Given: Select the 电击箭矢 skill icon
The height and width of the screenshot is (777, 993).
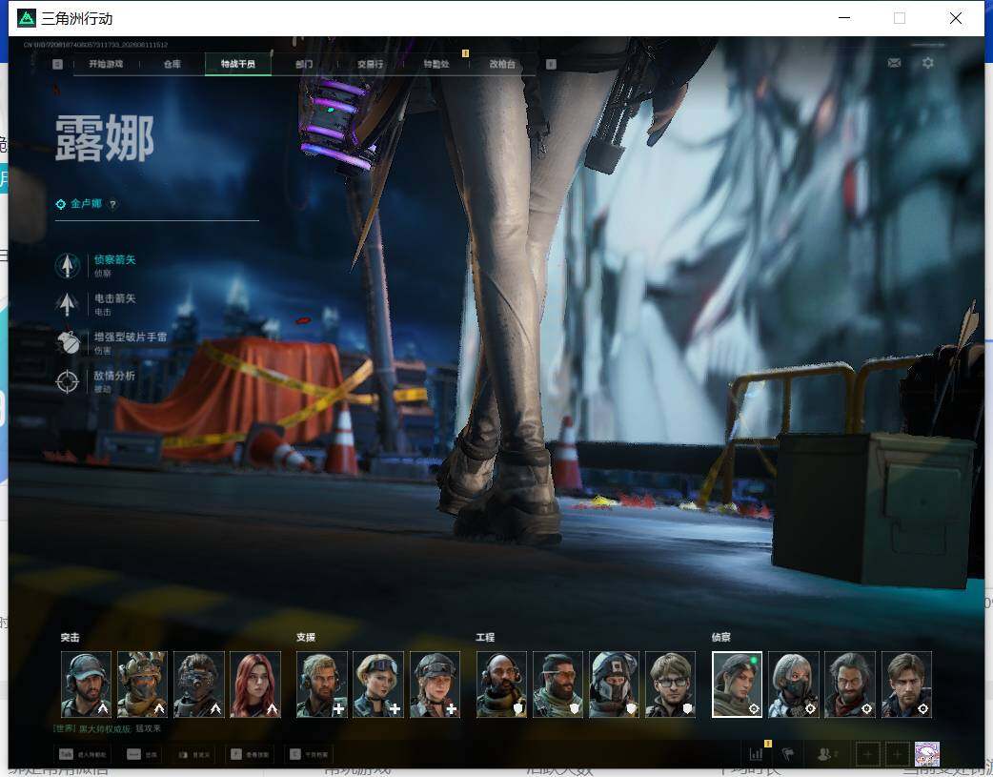Looking at the screenshot, I should [x=67, y=304].
